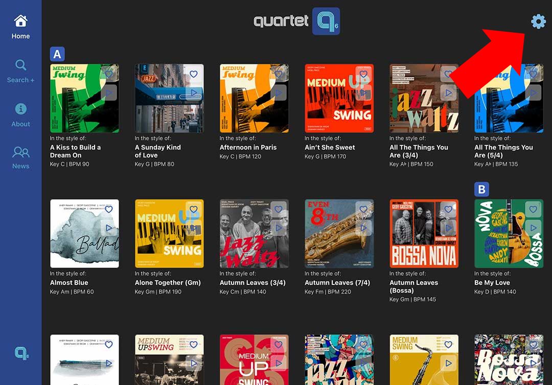Screen dimensions: 552x385
Task: Play Autumn Leaves (3/4)
Action: click(x=279, y=228)
